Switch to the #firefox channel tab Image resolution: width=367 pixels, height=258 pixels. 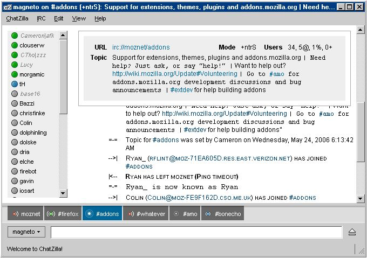click(63, 214)
